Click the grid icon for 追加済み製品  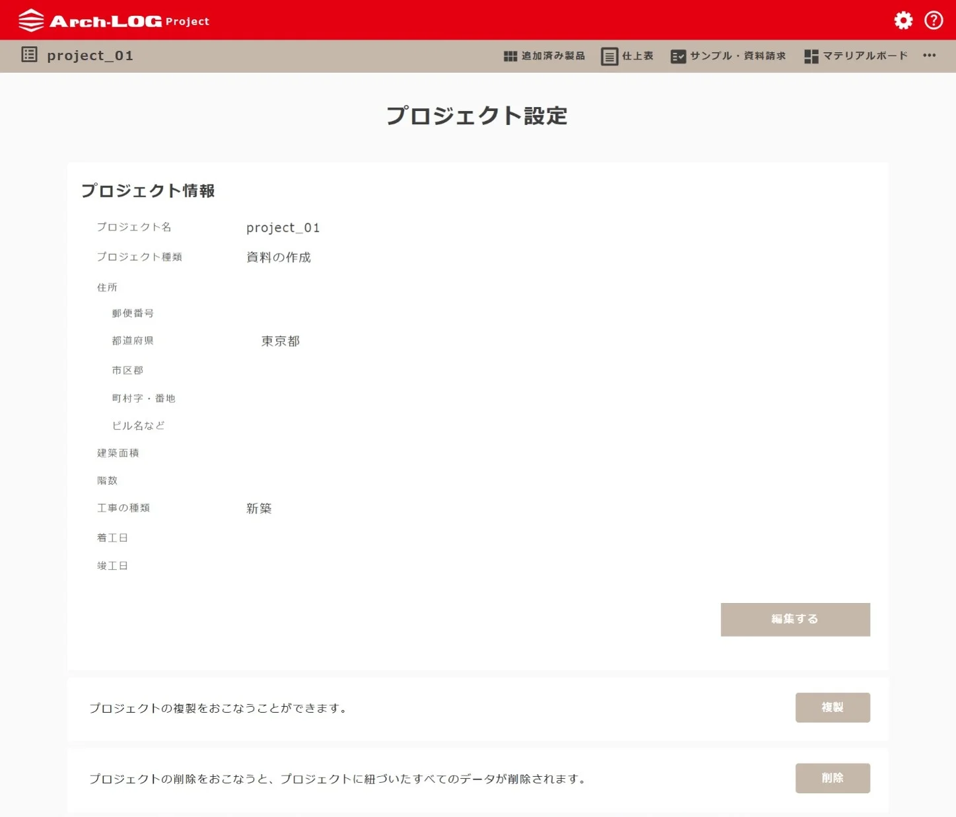(x=510, y=56)
